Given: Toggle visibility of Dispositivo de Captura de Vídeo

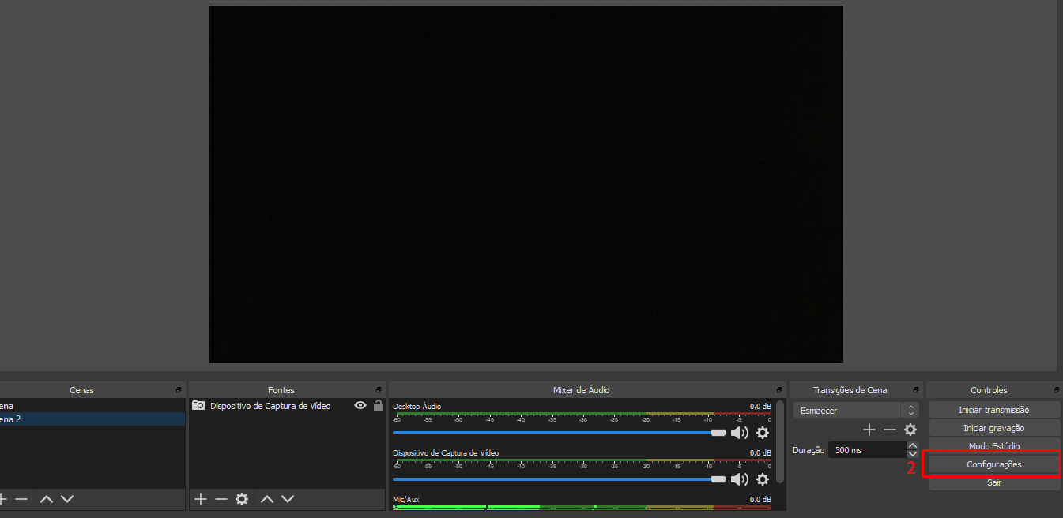Looking at the screenshot, I should 360,405.
